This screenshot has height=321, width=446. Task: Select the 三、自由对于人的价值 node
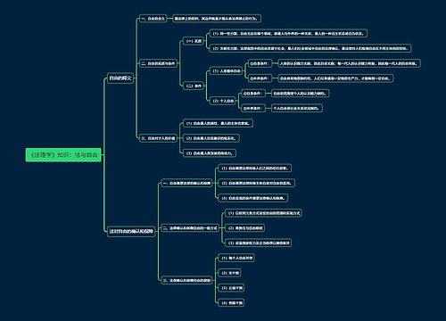pos(158,138)
